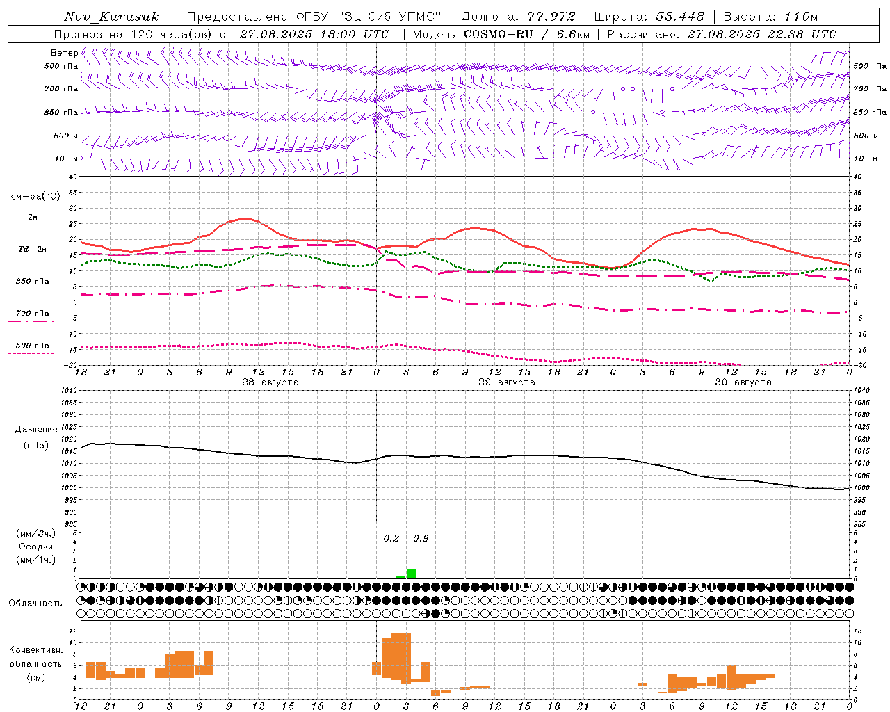The height and width of the screenshot is (712, 890).
Task: Click the 'Конвективн.' convective cloud label
Action: point(35,650)
